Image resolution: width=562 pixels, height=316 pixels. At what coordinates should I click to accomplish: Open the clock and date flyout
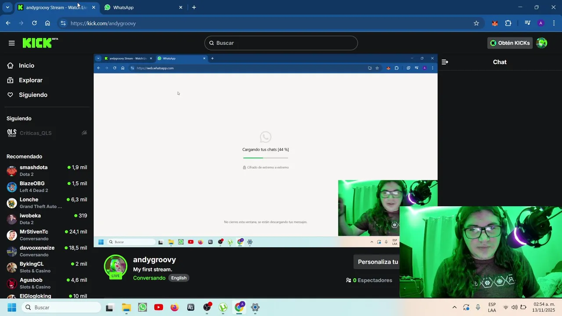pos(544,307)
